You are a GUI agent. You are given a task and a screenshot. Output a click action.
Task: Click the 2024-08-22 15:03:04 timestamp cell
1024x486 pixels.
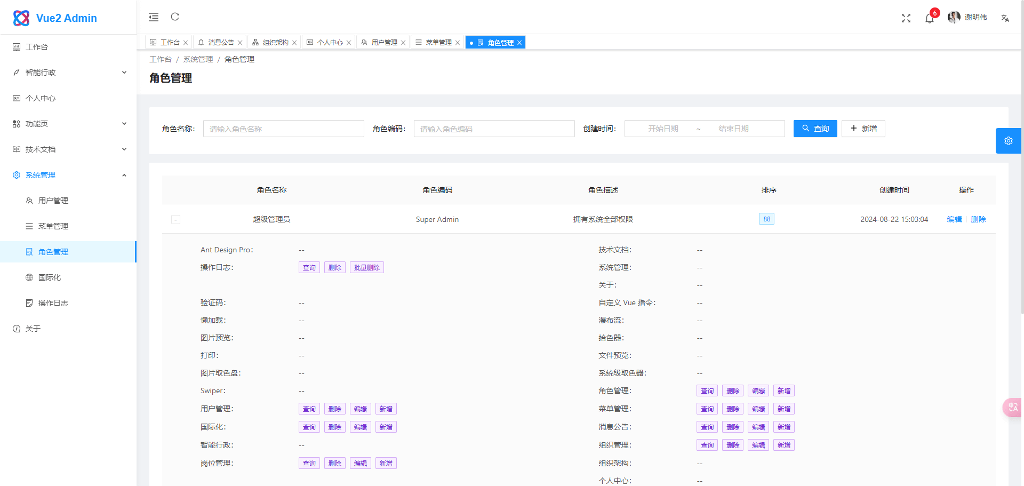click(894, 219)
